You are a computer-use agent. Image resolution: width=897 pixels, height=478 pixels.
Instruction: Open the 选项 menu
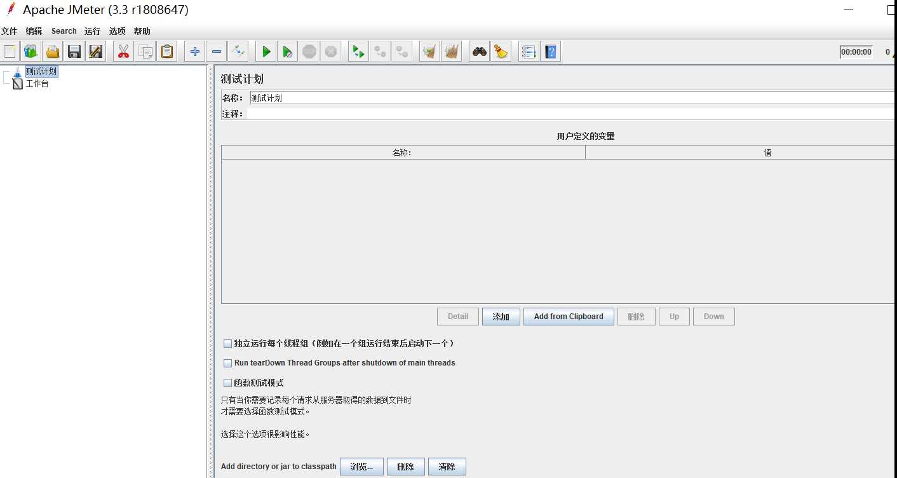[x=117, y=31]
